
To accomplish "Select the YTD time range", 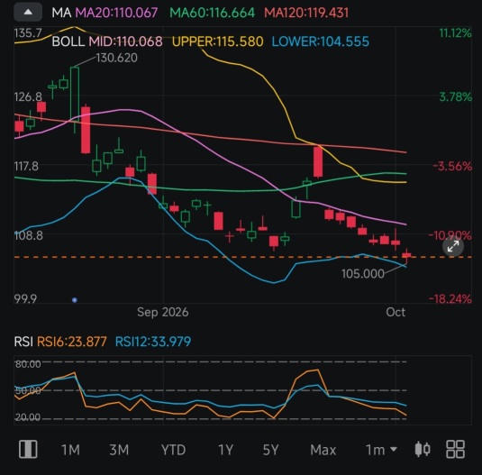I will click(173, 450).
